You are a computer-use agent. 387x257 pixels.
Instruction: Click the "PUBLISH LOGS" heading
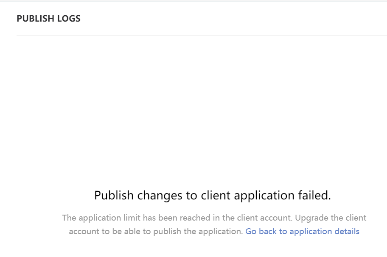tap(48, 19)
